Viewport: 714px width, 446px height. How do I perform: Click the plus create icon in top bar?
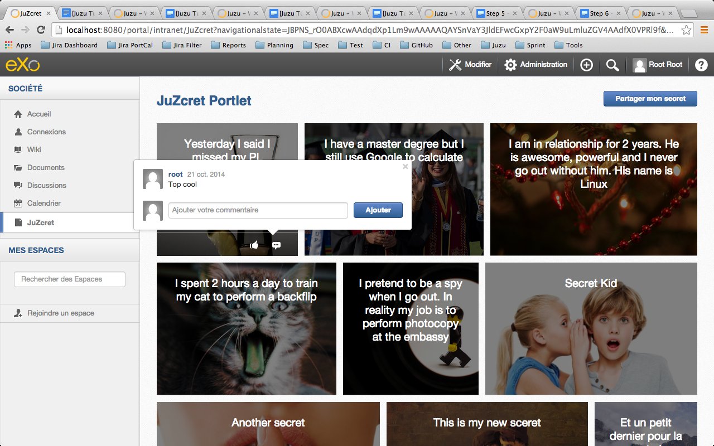(586, 65)
